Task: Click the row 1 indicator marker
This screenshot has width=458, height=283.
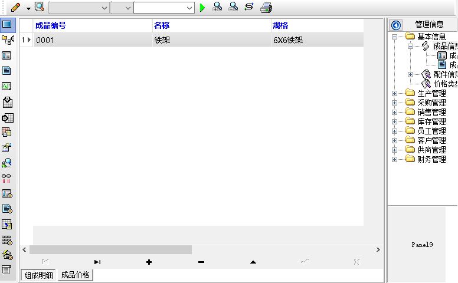Action: point(26,40)
